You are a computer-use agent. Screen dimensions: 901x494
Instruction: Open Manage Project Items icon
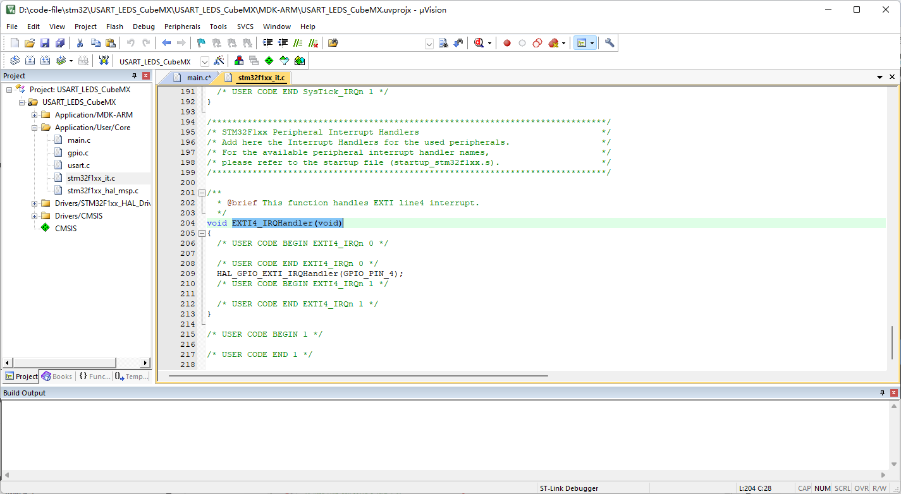click(x=239, y=61)
